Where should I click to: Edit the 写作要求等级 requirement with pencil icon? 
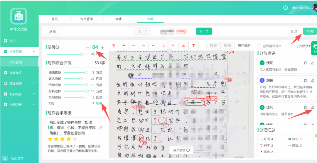tap(100, 128)
